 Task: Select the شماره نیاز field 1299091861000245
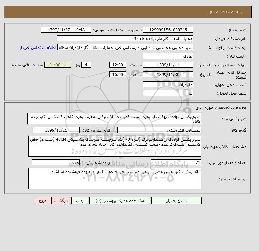pyautogui.click(x=168, y=30)
